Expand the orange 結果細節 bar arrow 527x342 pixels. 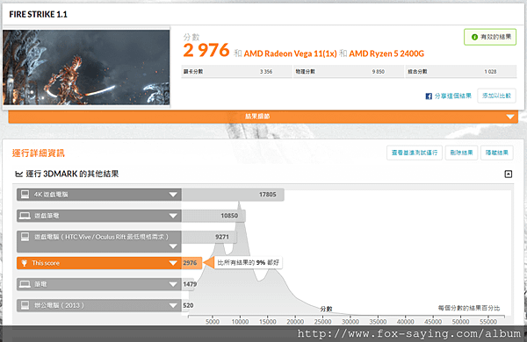(510, 117)
